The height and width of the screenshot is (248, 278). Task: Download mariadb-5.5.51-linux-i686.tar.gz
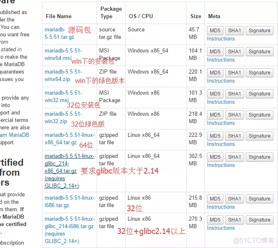(70, 202)
